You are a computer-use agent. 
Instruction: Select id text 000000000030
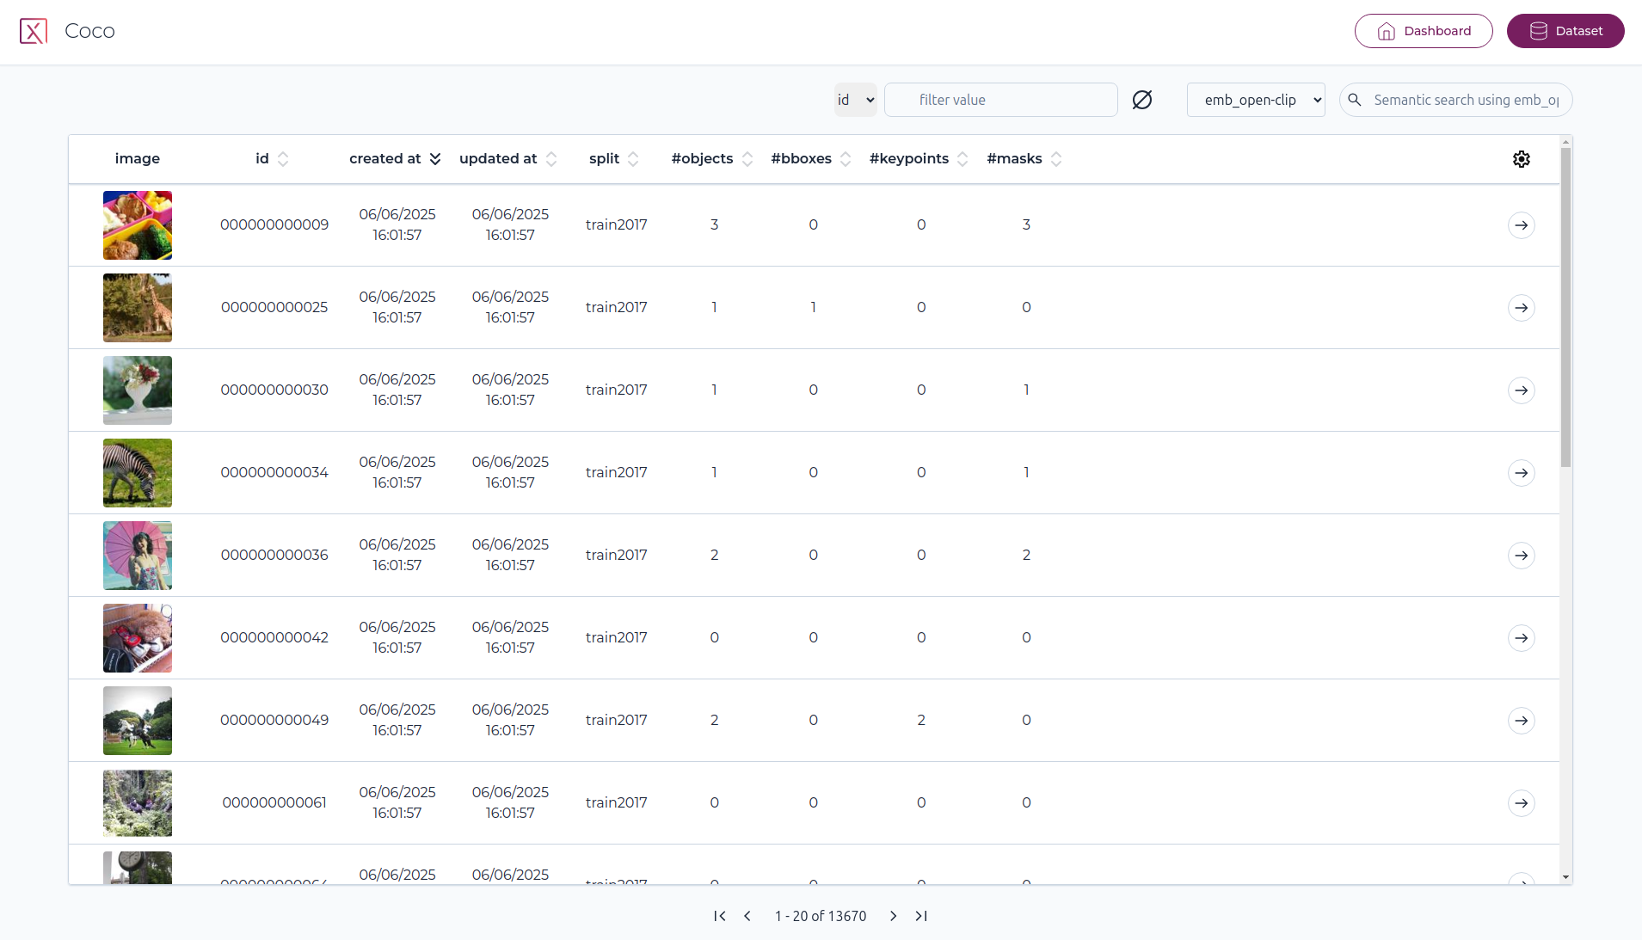274,390
